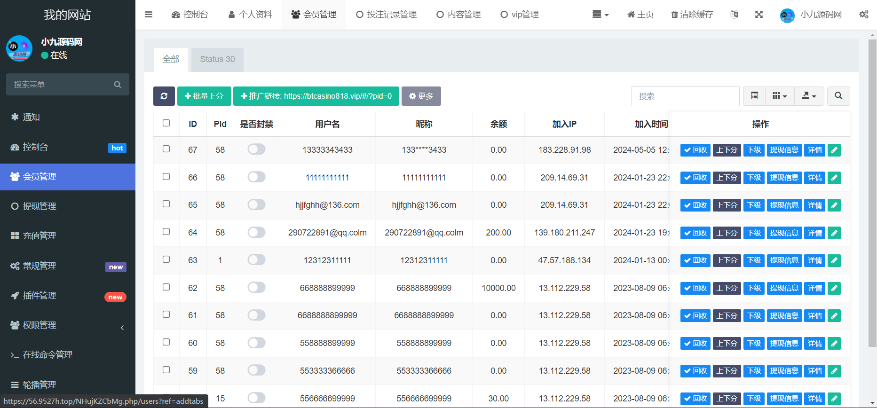
Task: Click green edit pencil for ID 66
Action: (x=834, y=178)
